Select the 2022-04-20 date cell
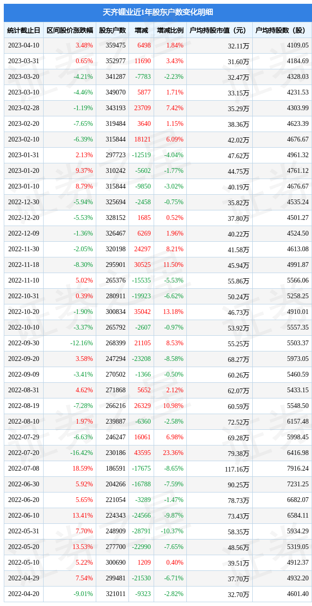This screenshot has width=312, height=606. click(24, 594)
